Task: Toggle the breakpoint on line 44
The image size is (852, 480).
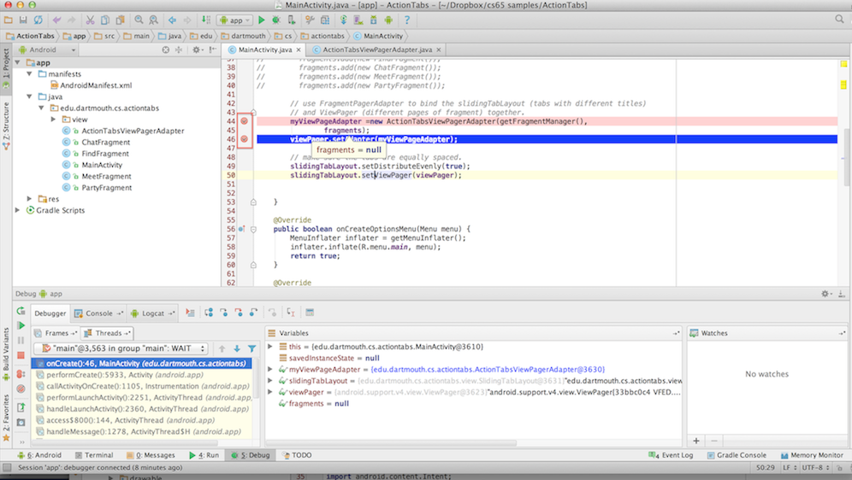Action: click(x=245, y=122)
